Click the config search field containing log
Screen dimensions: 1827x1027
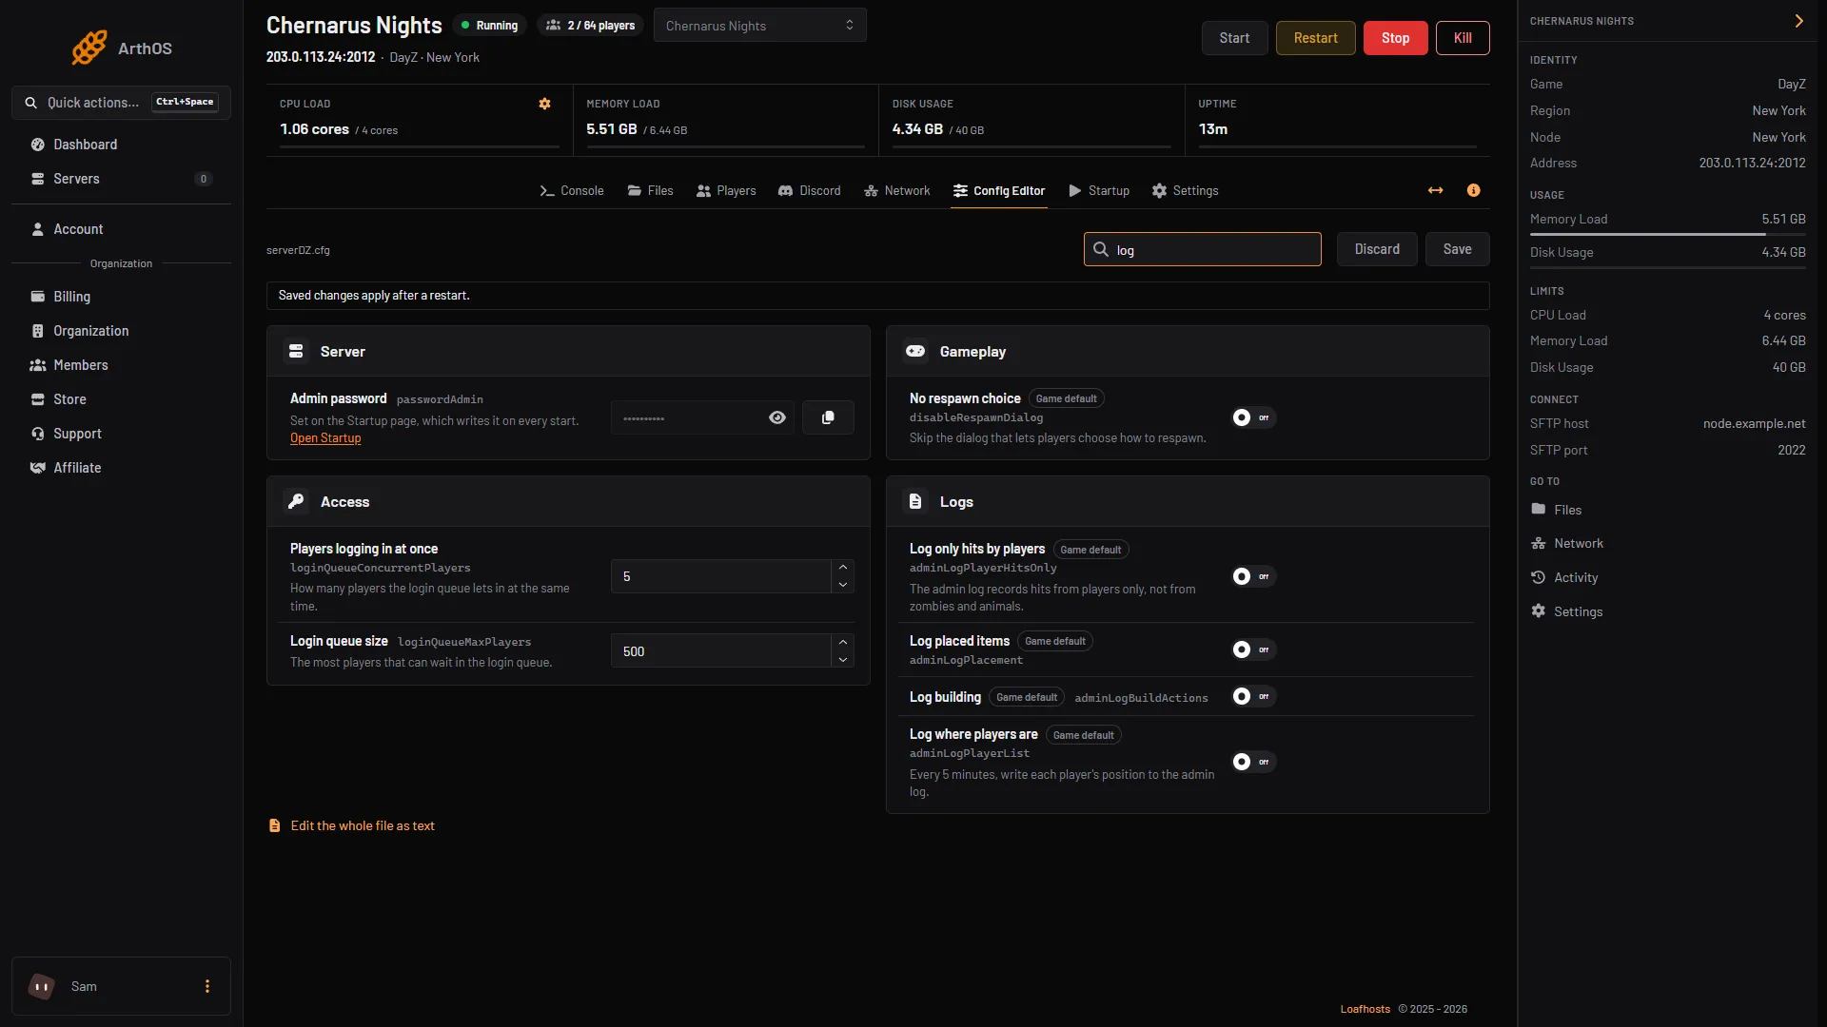1202,249
